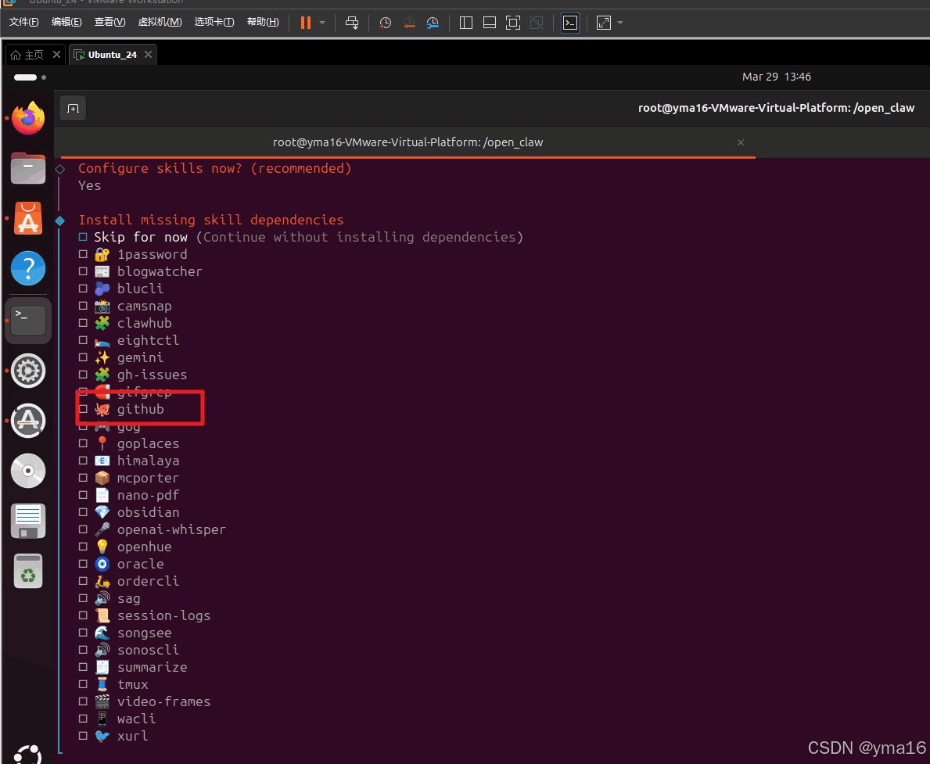Click send Ctrl+Alt+Del icon in VMware toolbar
This screenshot has width=930, height=764.
coord(352,23)
